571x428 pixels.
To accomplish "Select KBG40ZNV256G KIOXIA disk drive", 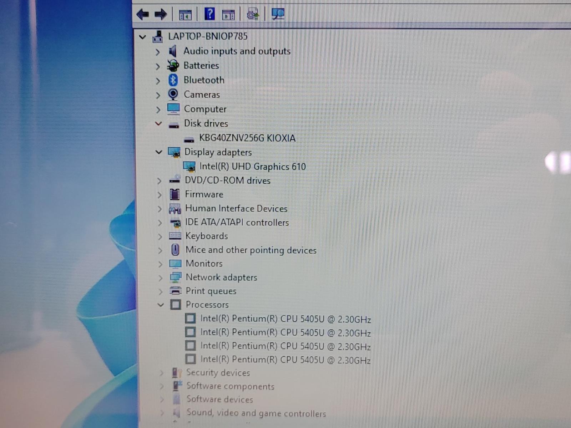I will tap(247, 138).
